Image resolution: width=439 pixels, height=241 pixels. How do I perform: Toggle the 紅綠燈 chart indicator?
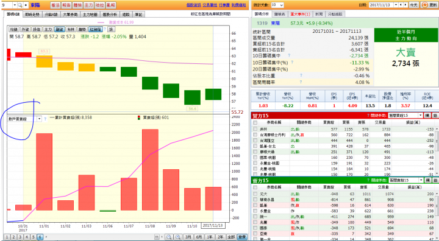(x=96, y=29)
